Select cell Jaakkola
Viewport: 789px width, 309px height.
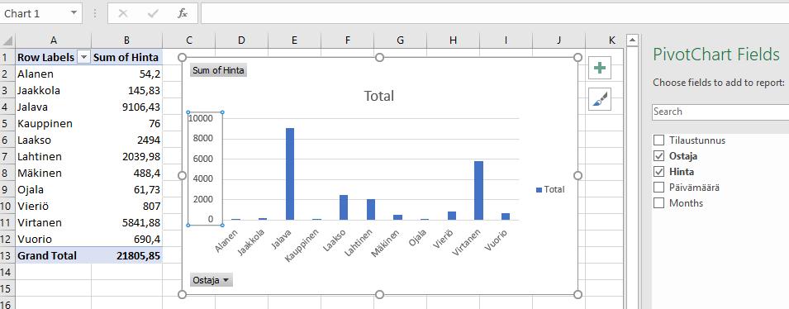pyautogui.click(x=54, y=91)
